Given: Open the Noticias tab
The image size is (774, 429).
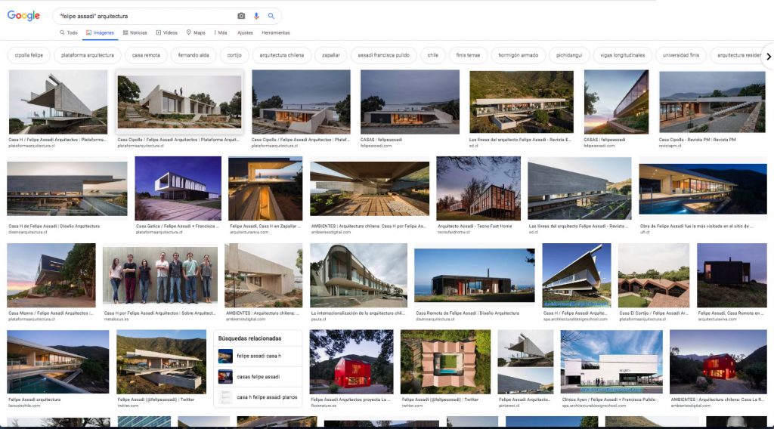Looking at the screenshot, I should (x=135, y=32).
